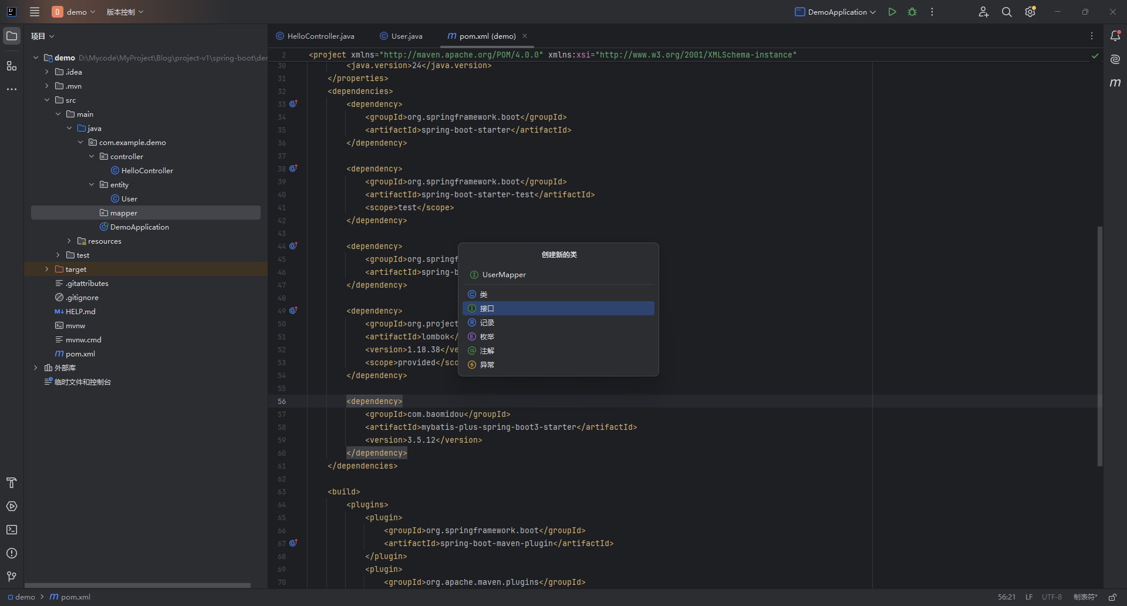The image size is (1127, 606).
Task: Toggle the read-only lock in status bar
Action: pos(1112,597)
